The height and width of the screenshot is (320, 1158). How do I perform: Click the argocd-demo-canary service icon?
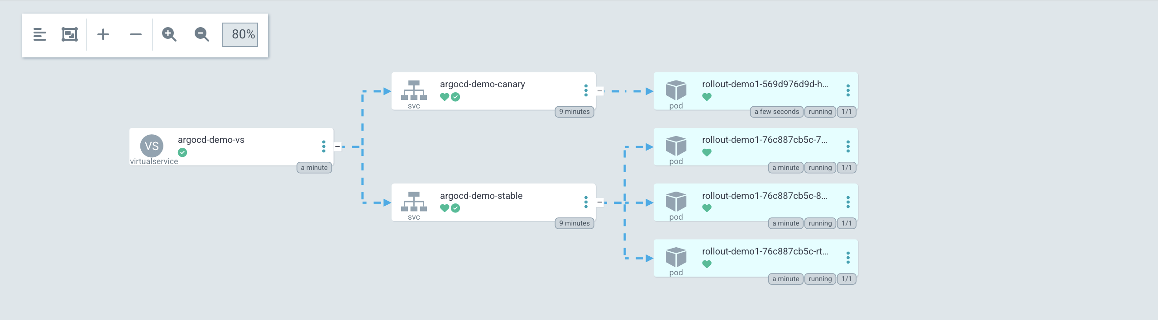pos(414,90)
